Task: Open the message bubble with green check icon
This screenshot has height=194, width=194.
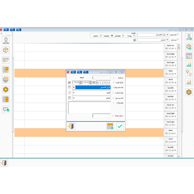Action: [x=6, y=109]
